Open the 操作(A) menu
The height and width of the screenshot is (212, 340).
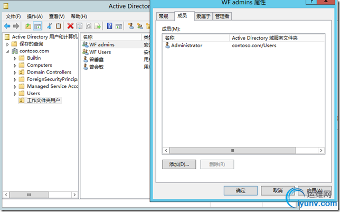click(x=35, y=16)
